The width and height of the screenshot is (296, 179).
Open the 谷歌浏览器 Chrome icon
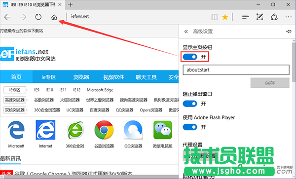point(104,130)
